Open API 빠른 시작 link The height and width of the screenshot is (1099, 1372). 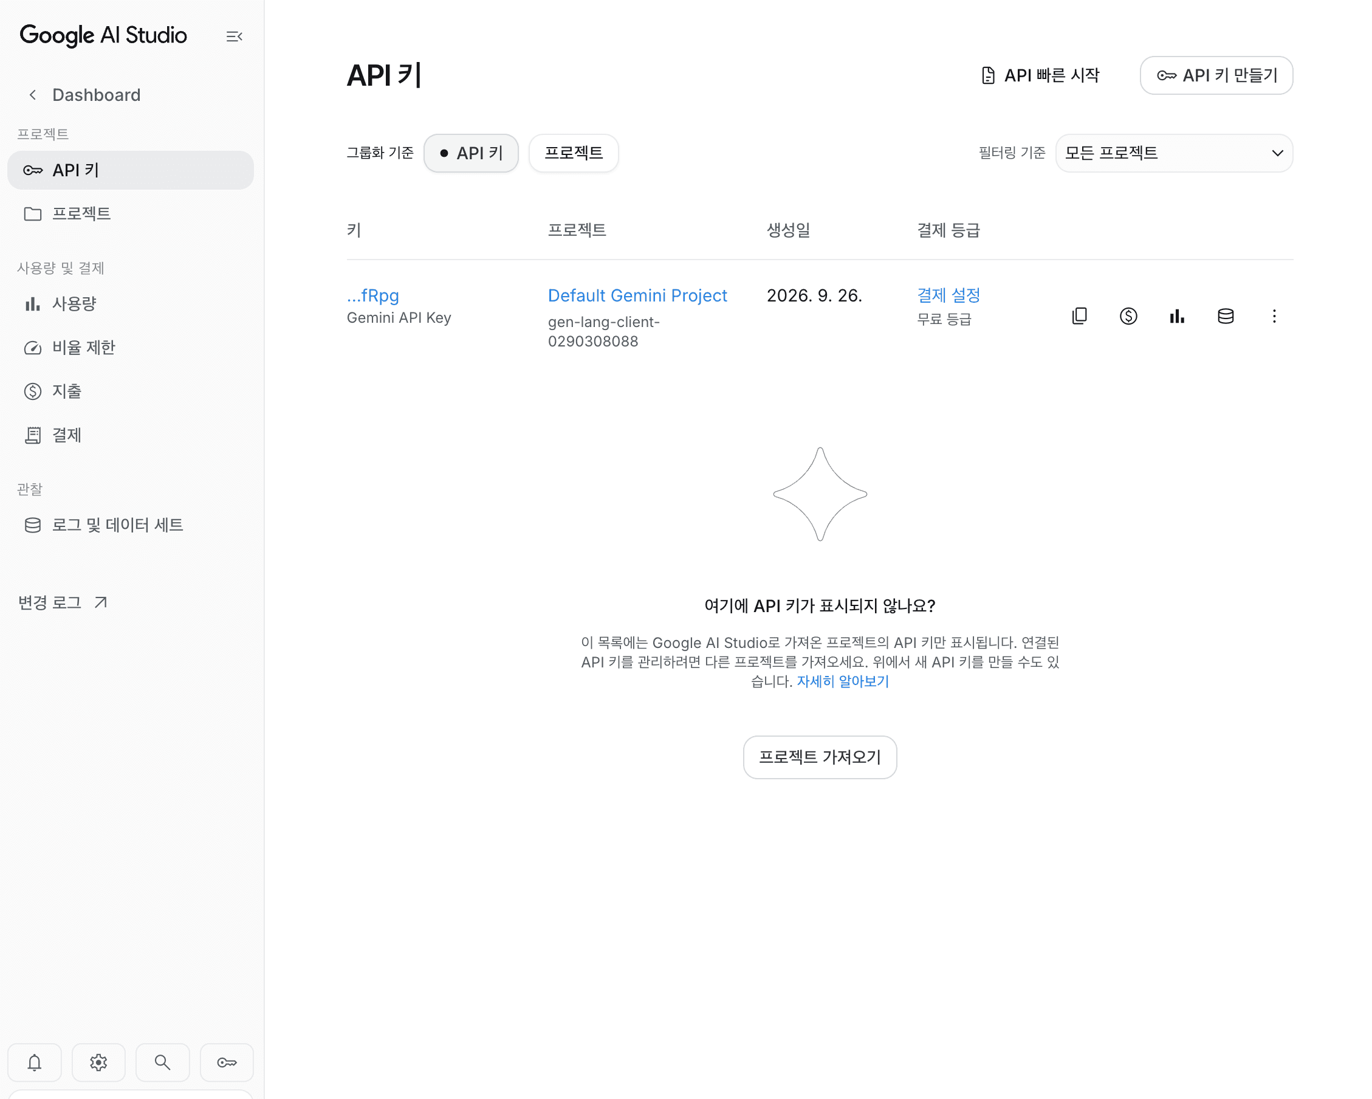[x=1040, y=76]
